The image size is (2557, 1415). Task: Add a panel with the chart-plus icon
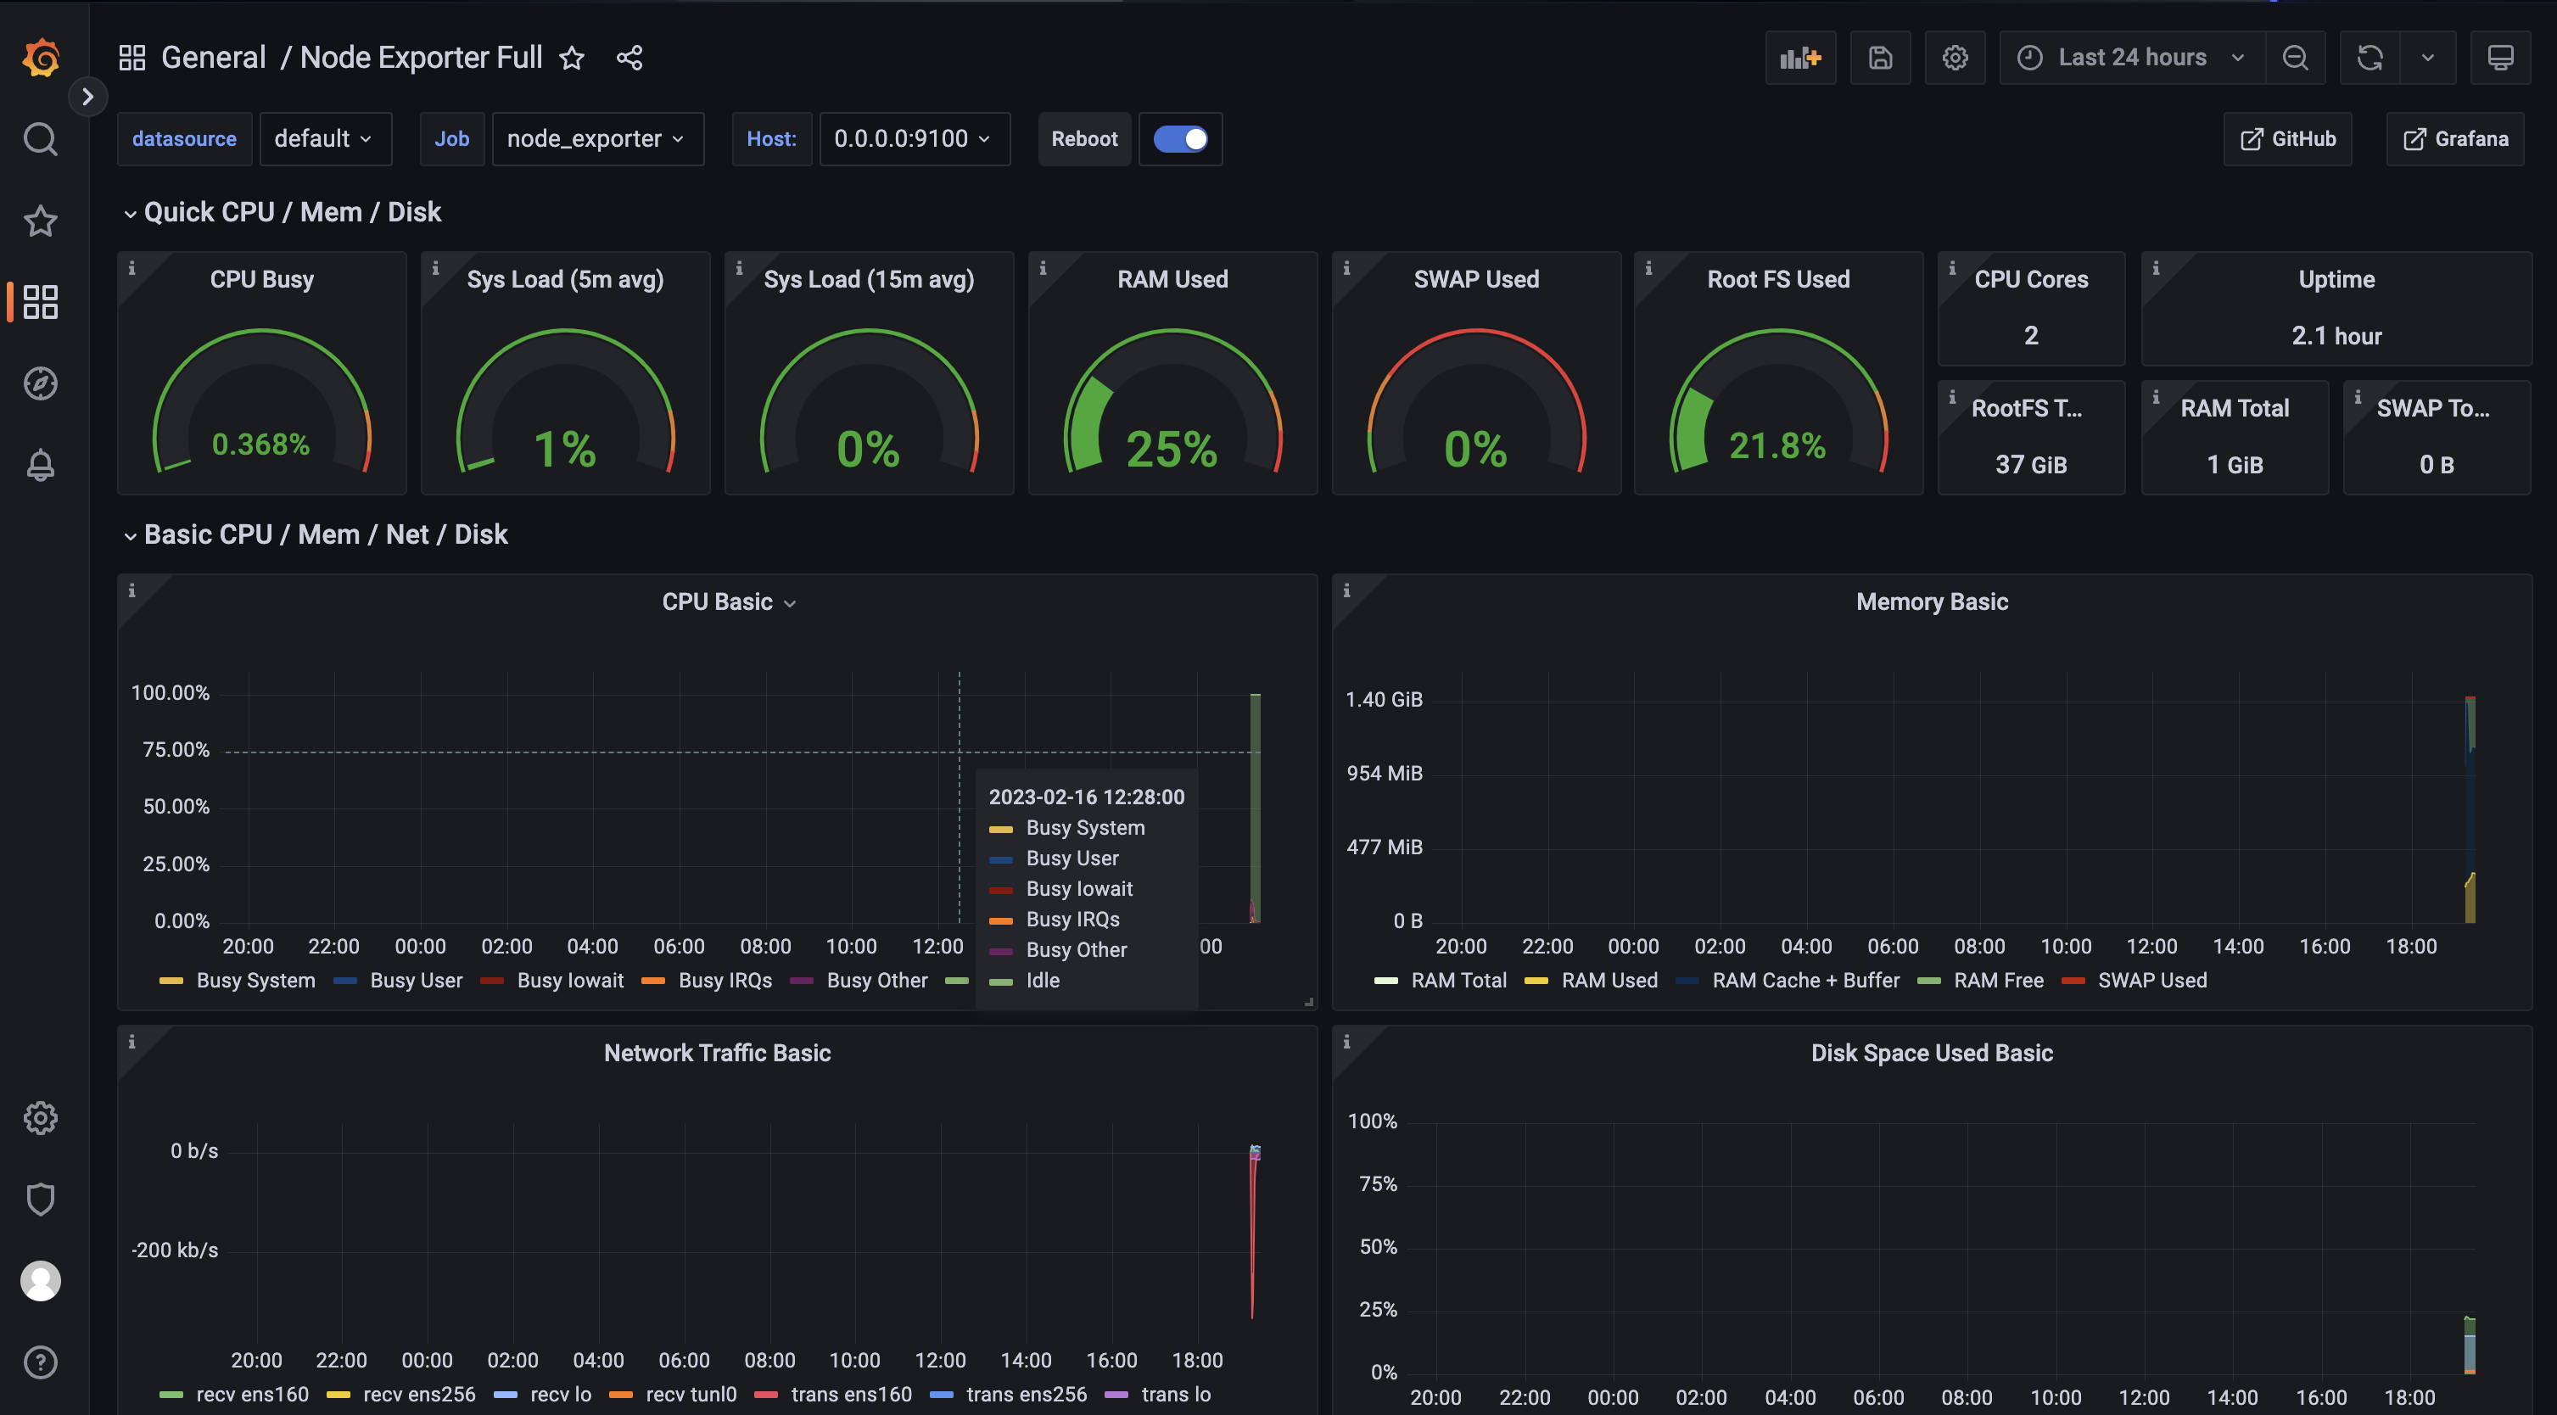[1800, 58]
